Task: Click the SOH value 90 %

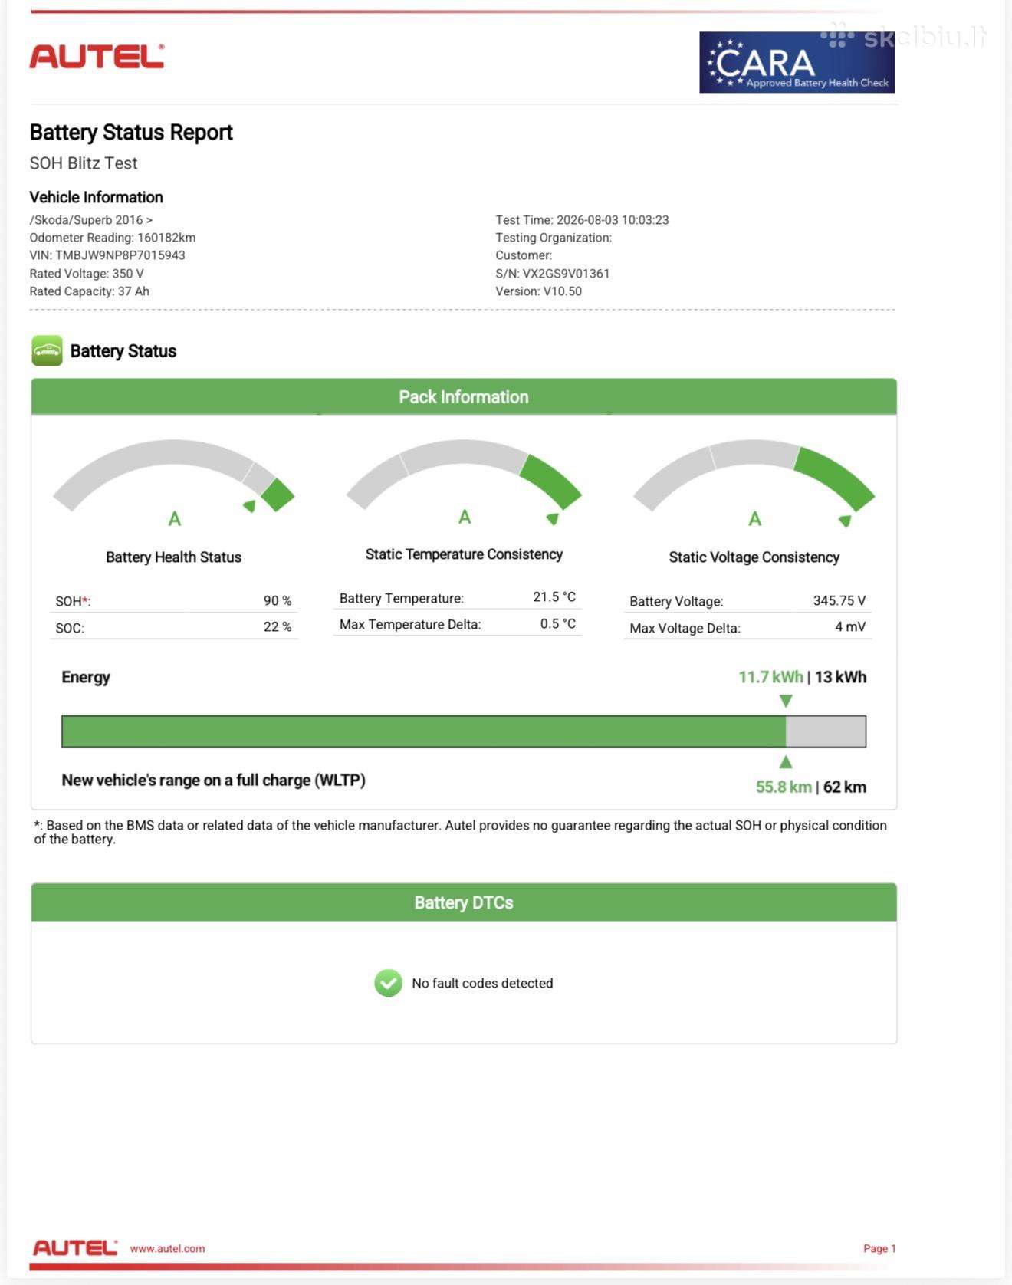Action: (278, 601)
